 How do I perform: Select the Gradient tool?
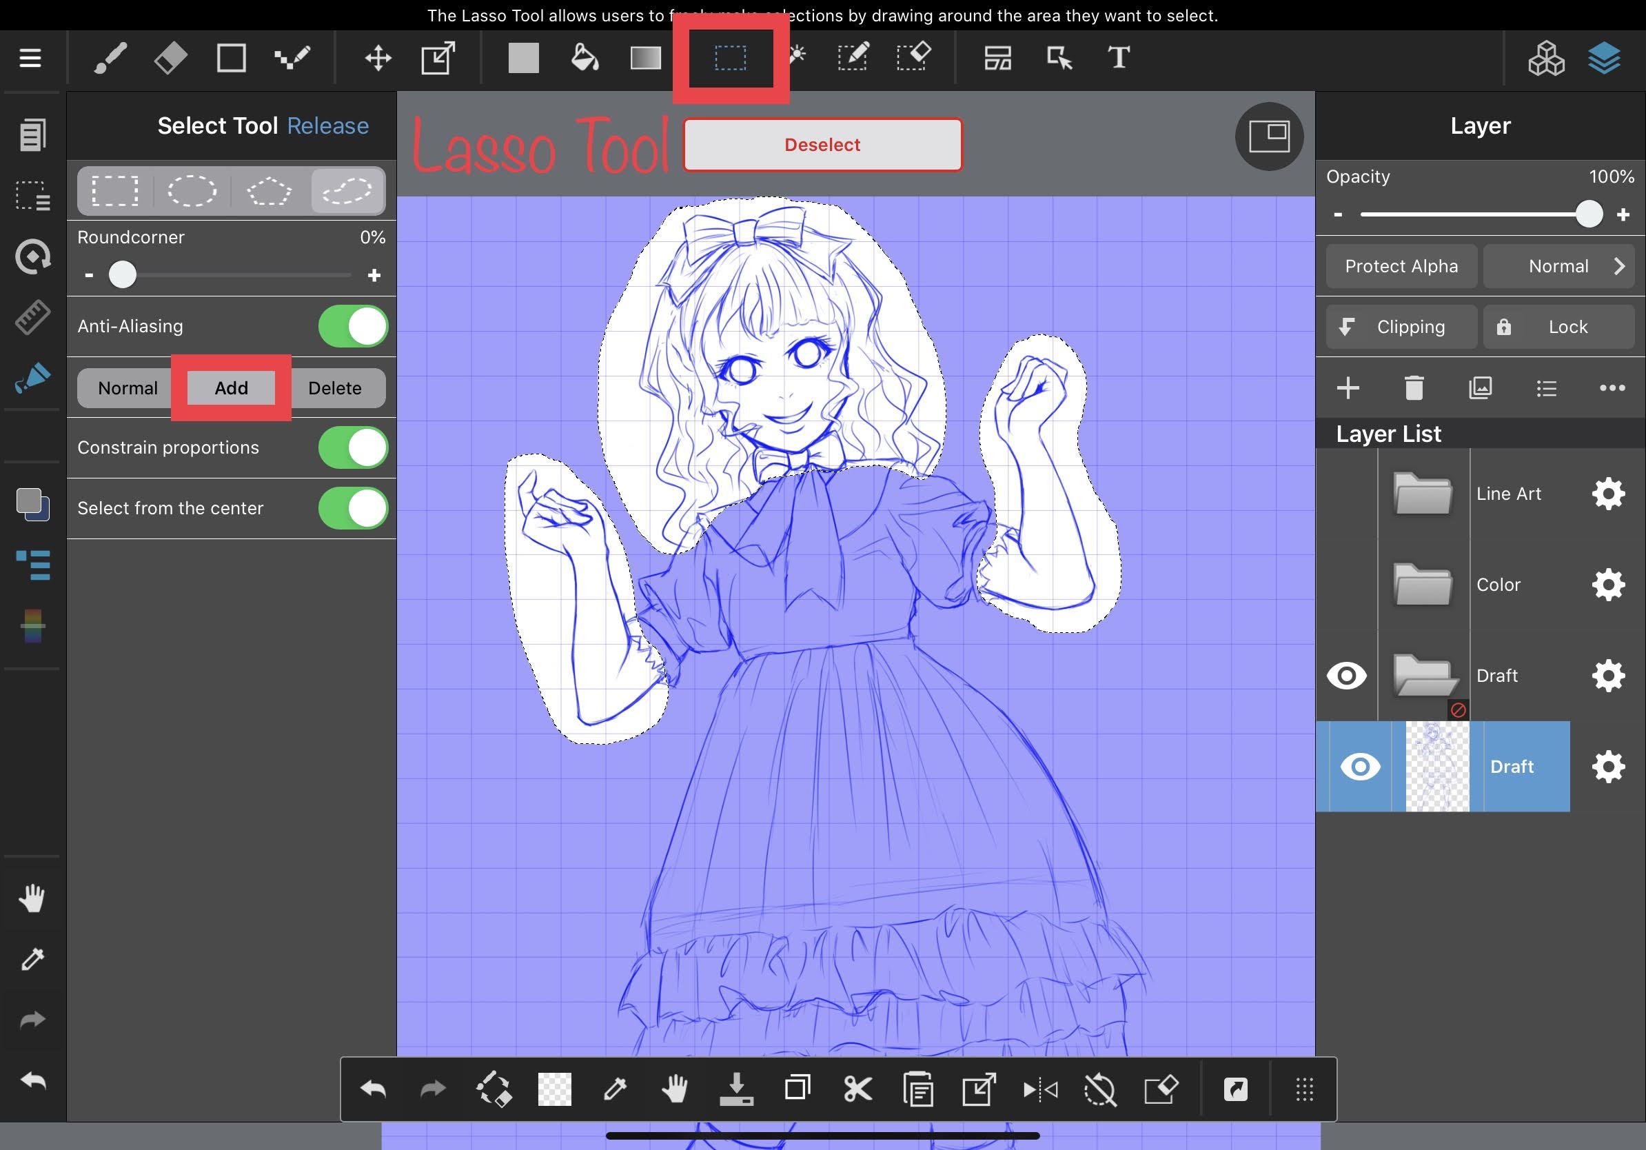(644, 57)
